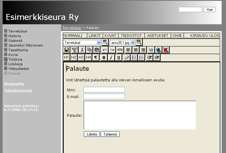The image size is (226, 153).
Task: Click the Hae search button
Action: pos(209,10)
